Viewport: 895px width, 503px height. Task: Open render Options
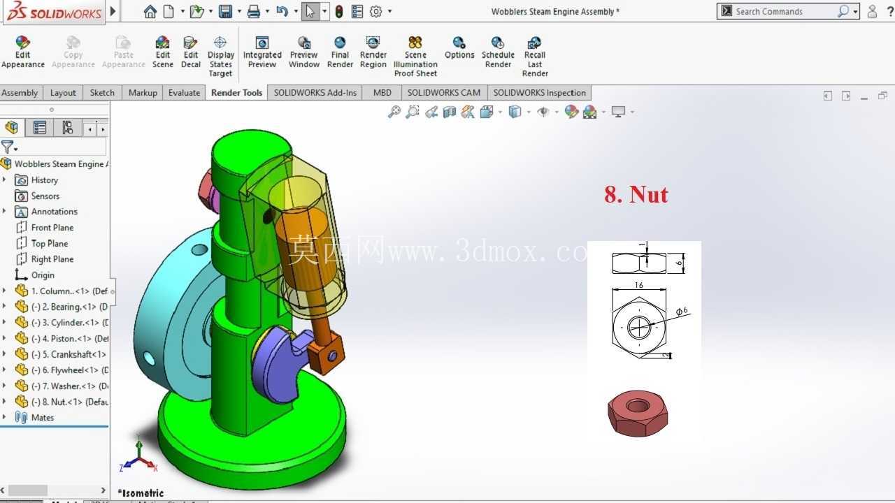click(459, 48)
